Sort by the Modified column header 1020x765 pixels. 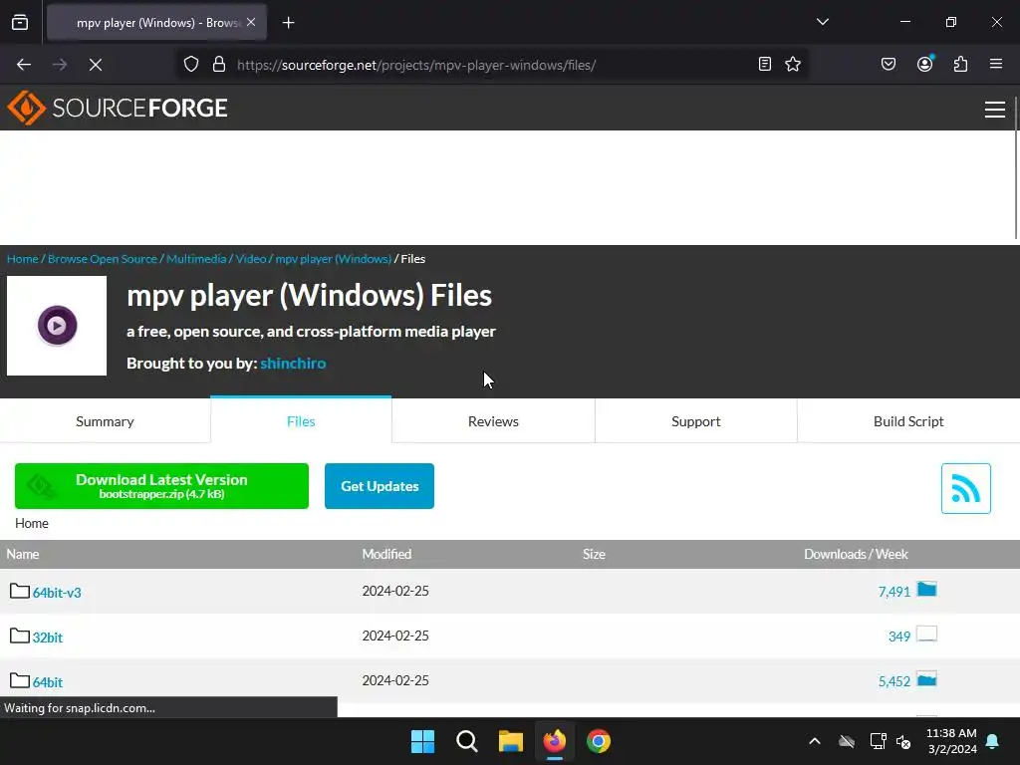click(x=386, y=554)
